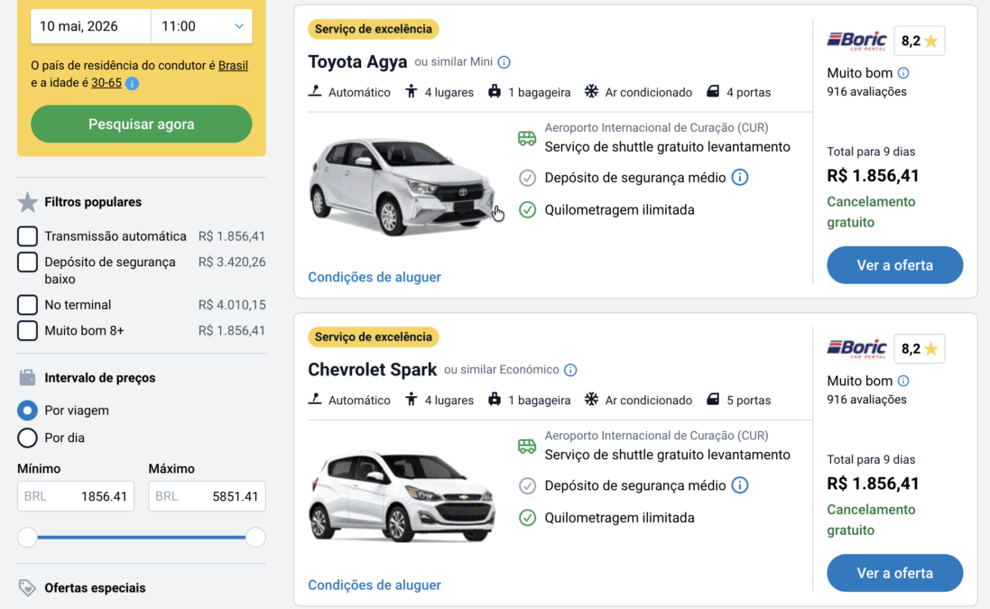This screenshot has width=990, height=609.
Task: Tick the Muito bom 8+ filter checkbox
Action: 28,330
